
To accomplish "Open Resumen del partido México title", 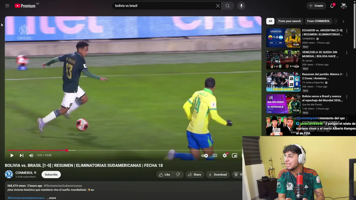I will click(323, 76).
